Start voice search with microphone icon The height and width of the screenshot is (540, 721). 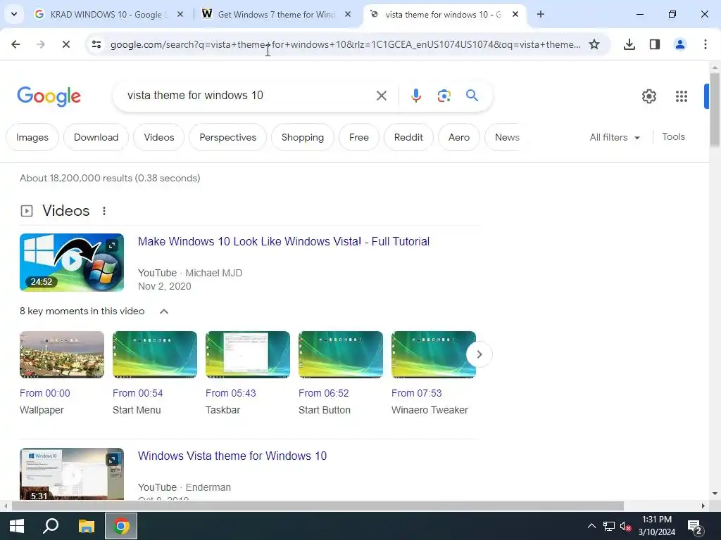pyautogui.click(x=415, y=96)
